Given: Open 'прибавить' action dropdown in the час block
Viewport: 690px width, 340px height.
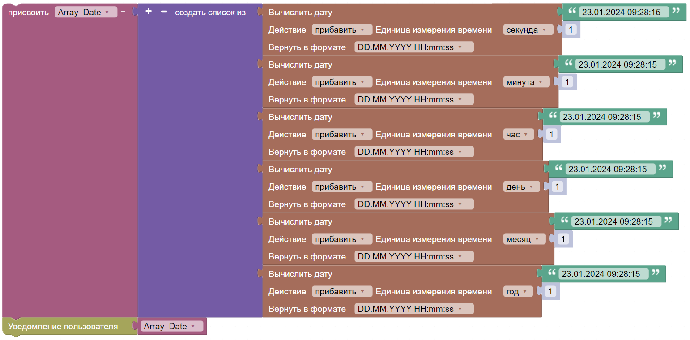Looking at the screenshot, I should click(x=342, y=135).
